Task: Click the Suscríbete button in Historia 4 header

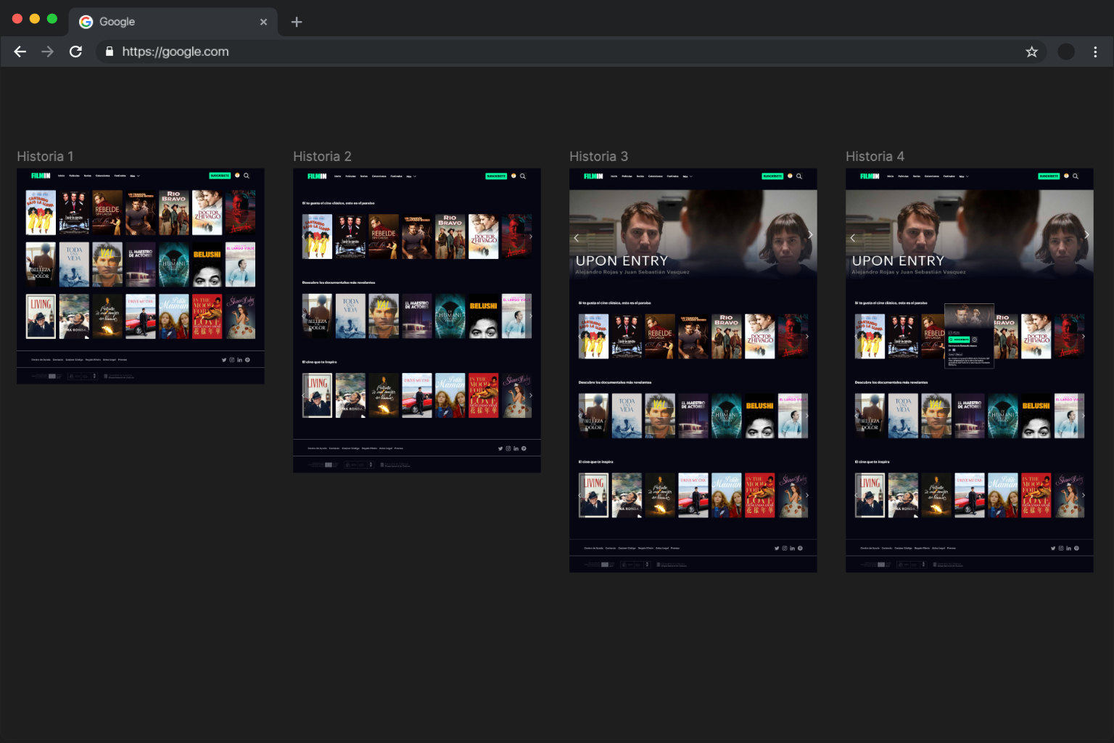Action: pyautogui.click(x=1049, y=176)
